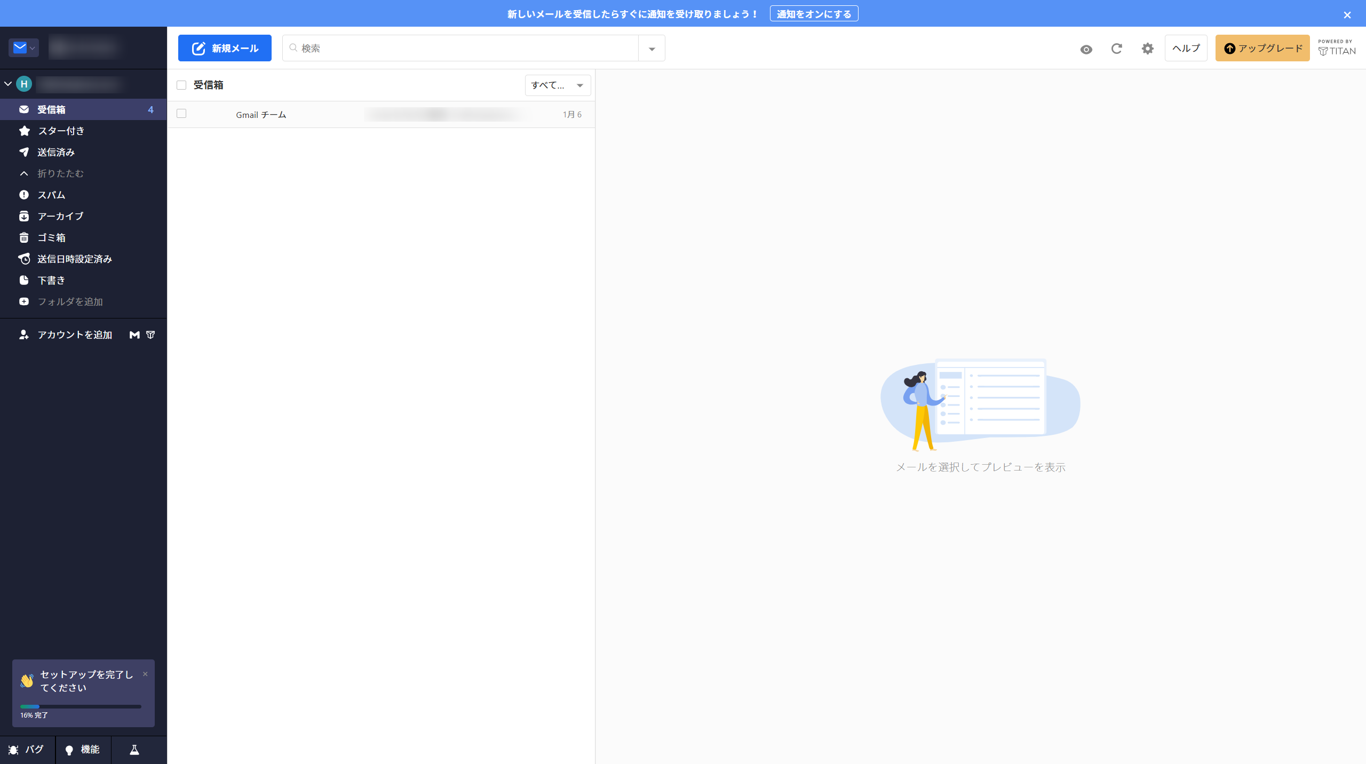Click the 新規メール compose button
Image resolution: width=1366 pixels, height=764 pixels.
point(225,48)
